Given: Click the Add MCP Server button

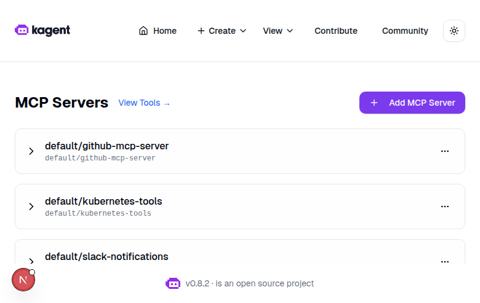Looking at the screenshot, I should (x=412, y=103).
